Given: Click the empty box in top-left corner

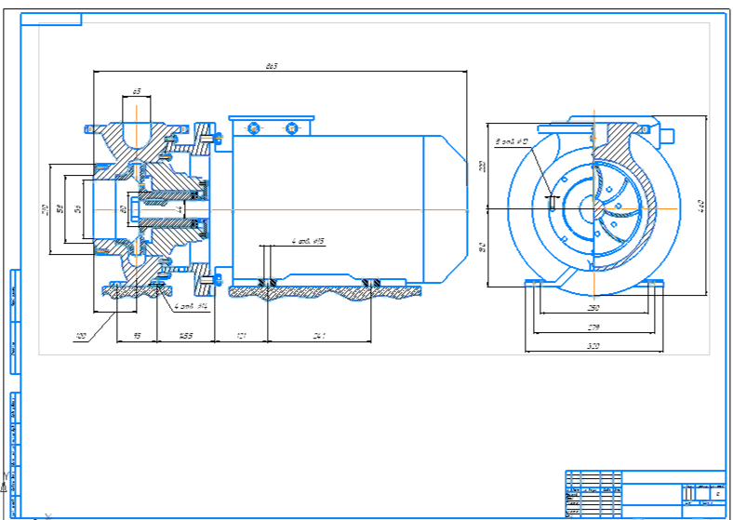Looking at the screenshot, I should 51,18.
